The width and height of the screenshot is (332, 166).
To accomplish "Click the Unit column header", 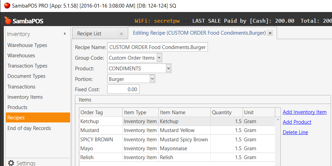I will click(259, 112).
